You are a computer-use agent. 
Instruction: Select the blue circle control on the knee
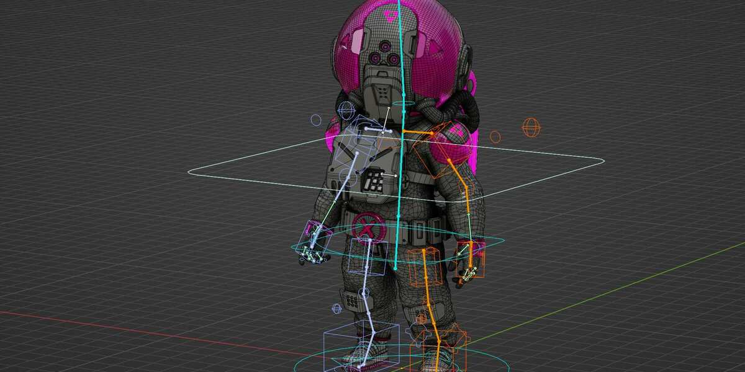pos(364,293)
